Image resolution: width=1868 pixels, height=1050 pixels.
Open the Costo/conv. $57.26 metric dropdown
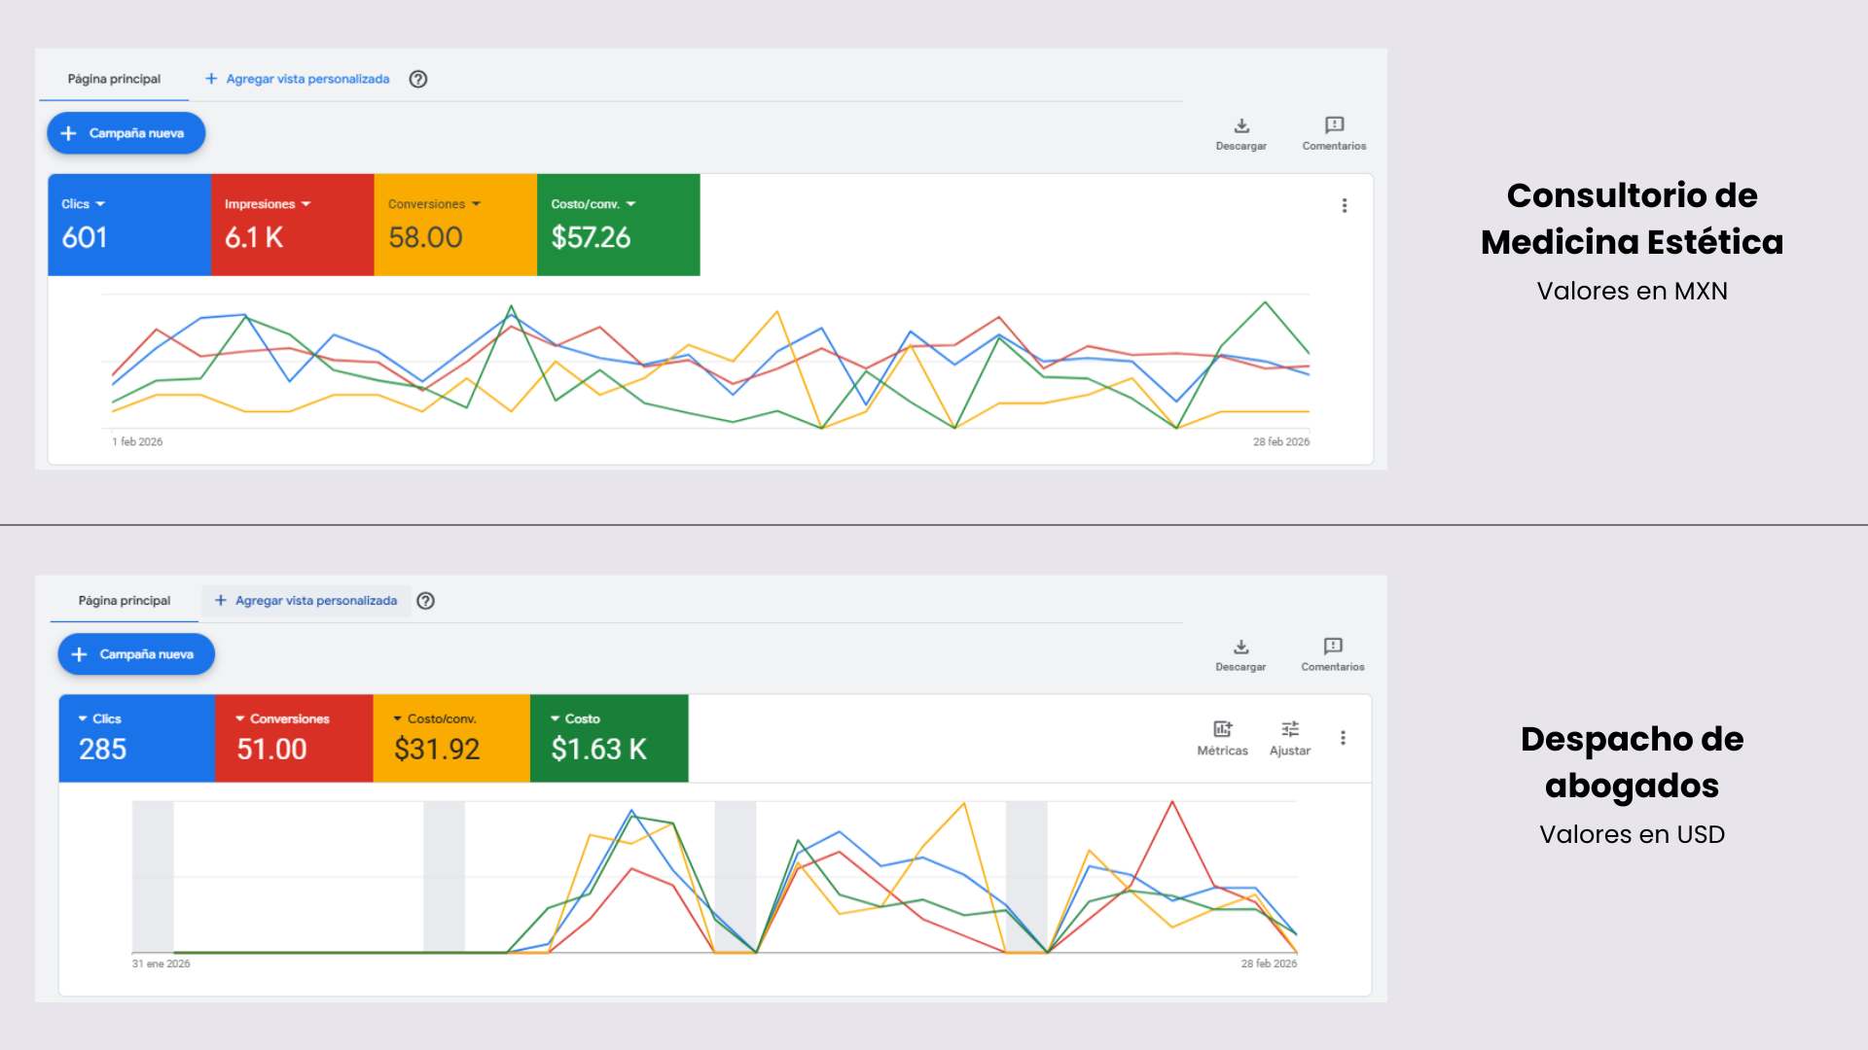[630, 204]
